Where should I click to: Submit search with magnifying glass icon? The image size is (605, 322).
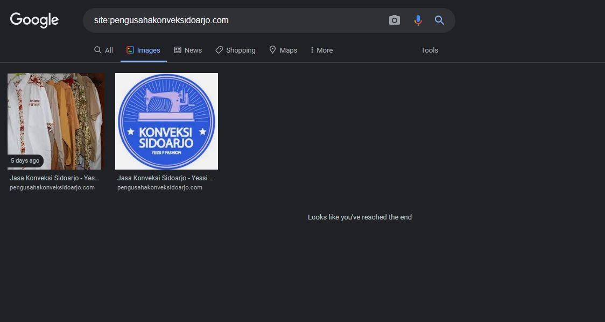pyautogui.click(x=439, y=20)
